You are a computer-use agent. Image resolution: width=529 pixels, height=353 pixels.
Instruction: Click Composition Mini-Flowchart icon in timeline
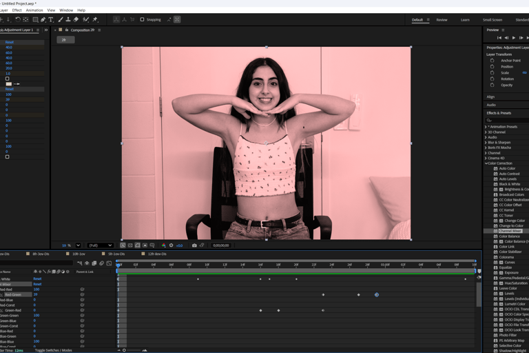coord(80,263)
